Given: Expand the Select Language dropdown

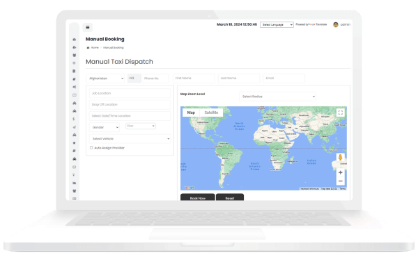Looking at the screenshot, I should [277, 25].
